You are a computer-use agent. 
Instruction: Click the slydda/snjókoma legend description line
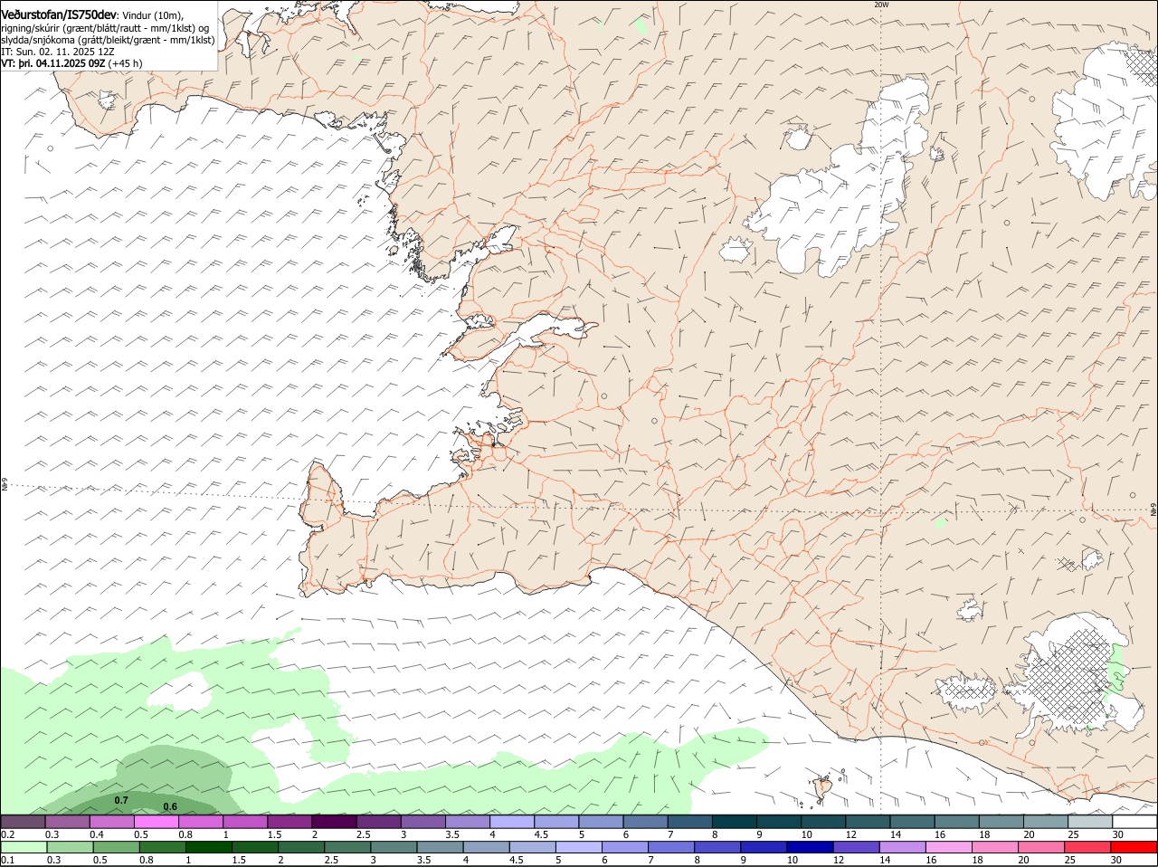pyautogui.click(x=108, y=40)
